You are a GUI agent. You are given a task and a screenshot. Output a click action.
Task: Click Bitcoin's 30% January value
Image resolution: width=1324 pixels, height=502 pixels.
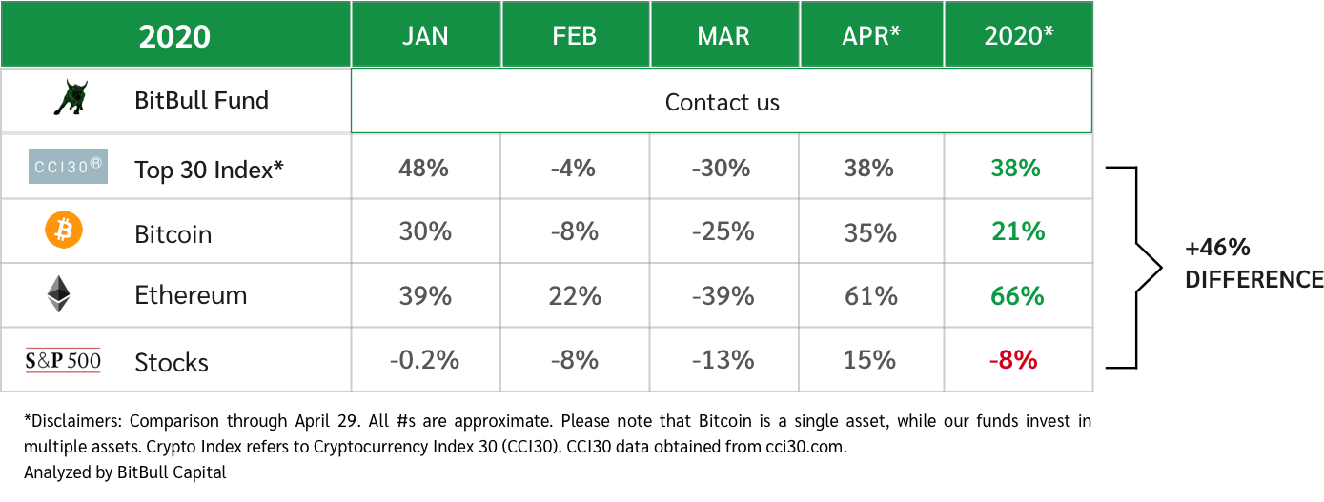pos(424,232)
